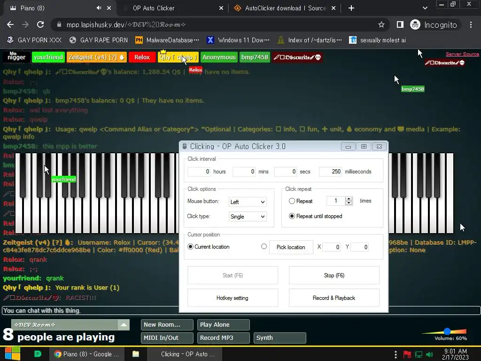Click the Incognito profile icon

point(415,24)
